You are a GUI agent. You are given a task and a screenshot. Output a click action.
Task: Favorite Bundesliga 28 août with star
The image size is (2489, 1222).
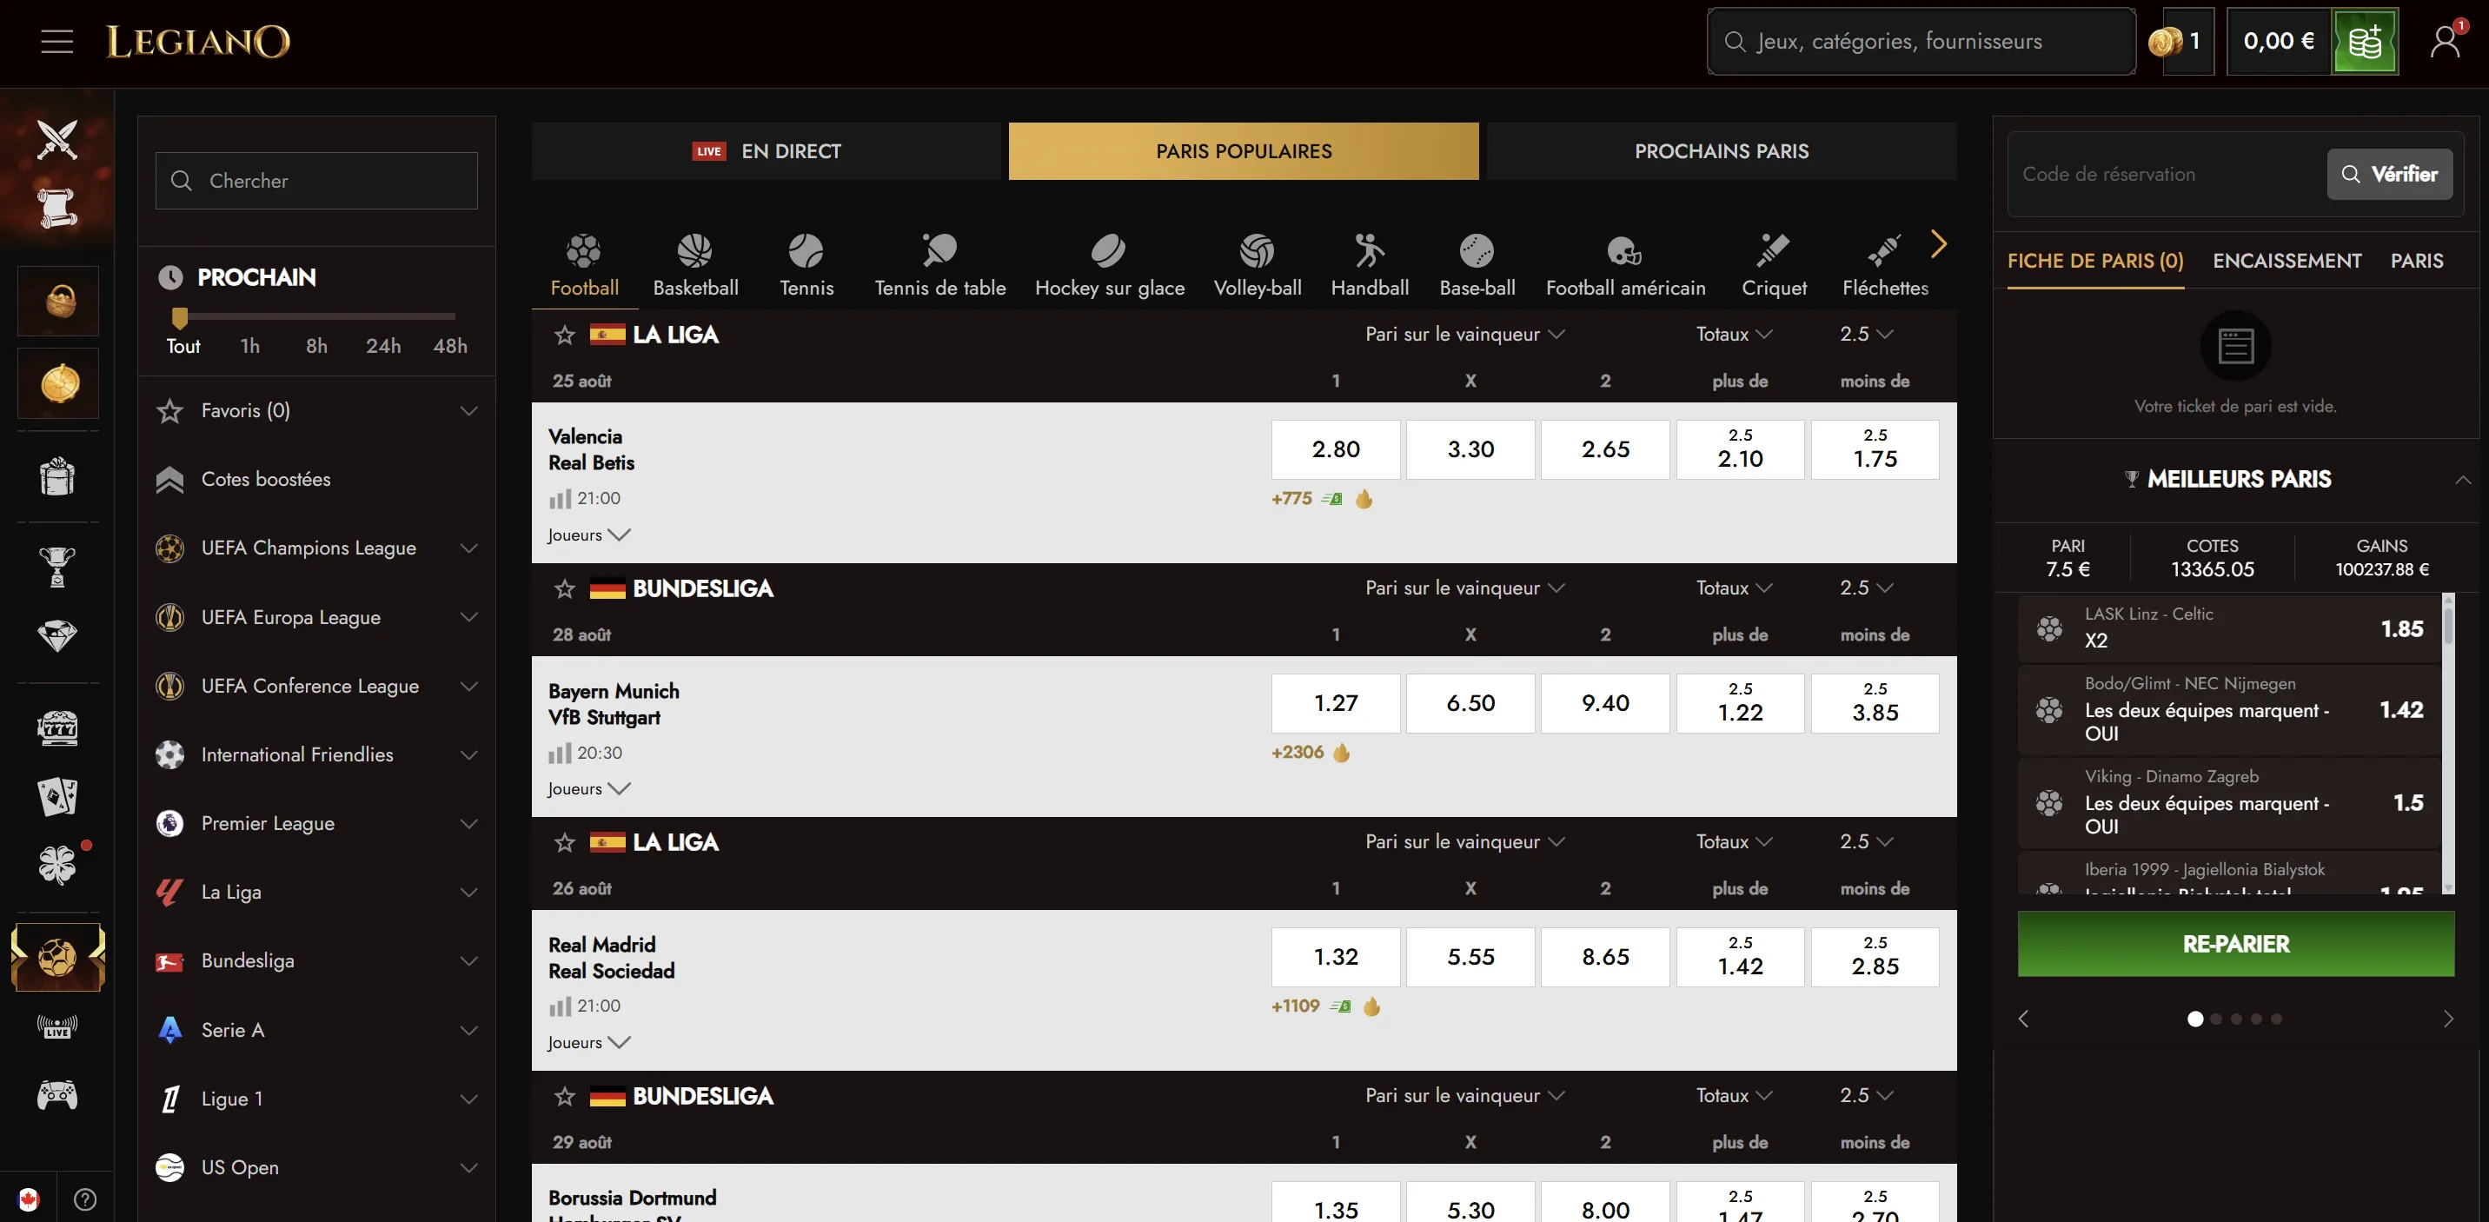564,588
